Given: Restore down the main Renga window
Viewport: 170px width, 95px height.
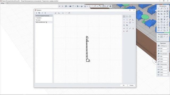Looking at the screenshot, I should click(x=164, y=1).
